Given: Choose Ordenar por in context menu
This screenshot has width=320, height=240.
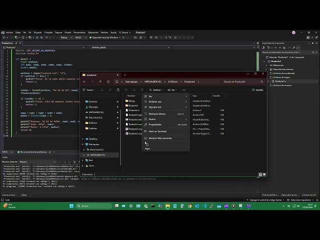Looking at the screenshot, I should [x=165, y=101].
